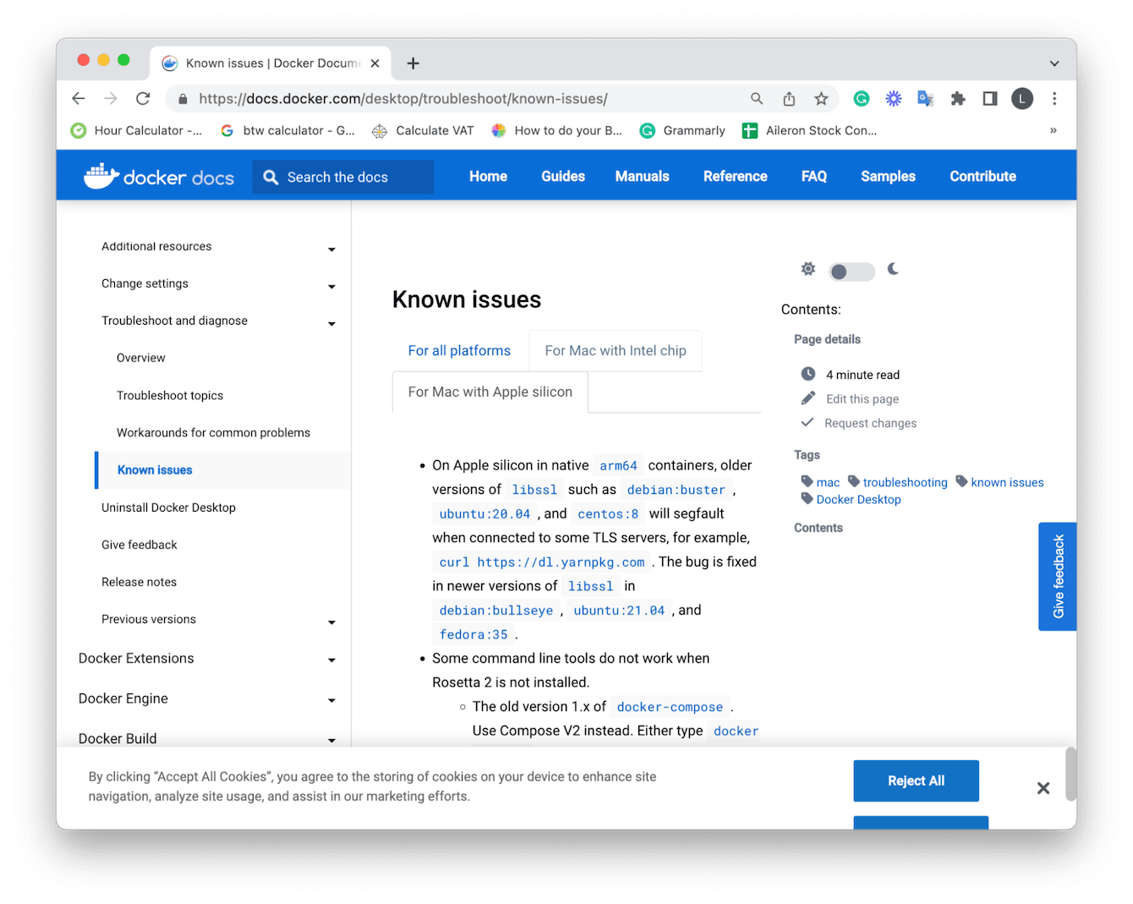Close the Known issues browser tab
The width and height of the screenshot is (1133, 904).
pos(375,63)
